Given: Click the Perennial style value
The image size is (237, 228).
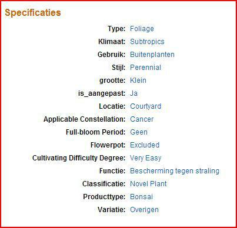Looking at the screenshot, I should click(x=145, y=68).
